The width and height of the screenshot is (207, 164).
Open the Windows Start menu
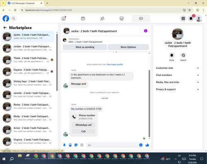click(4, 159)
